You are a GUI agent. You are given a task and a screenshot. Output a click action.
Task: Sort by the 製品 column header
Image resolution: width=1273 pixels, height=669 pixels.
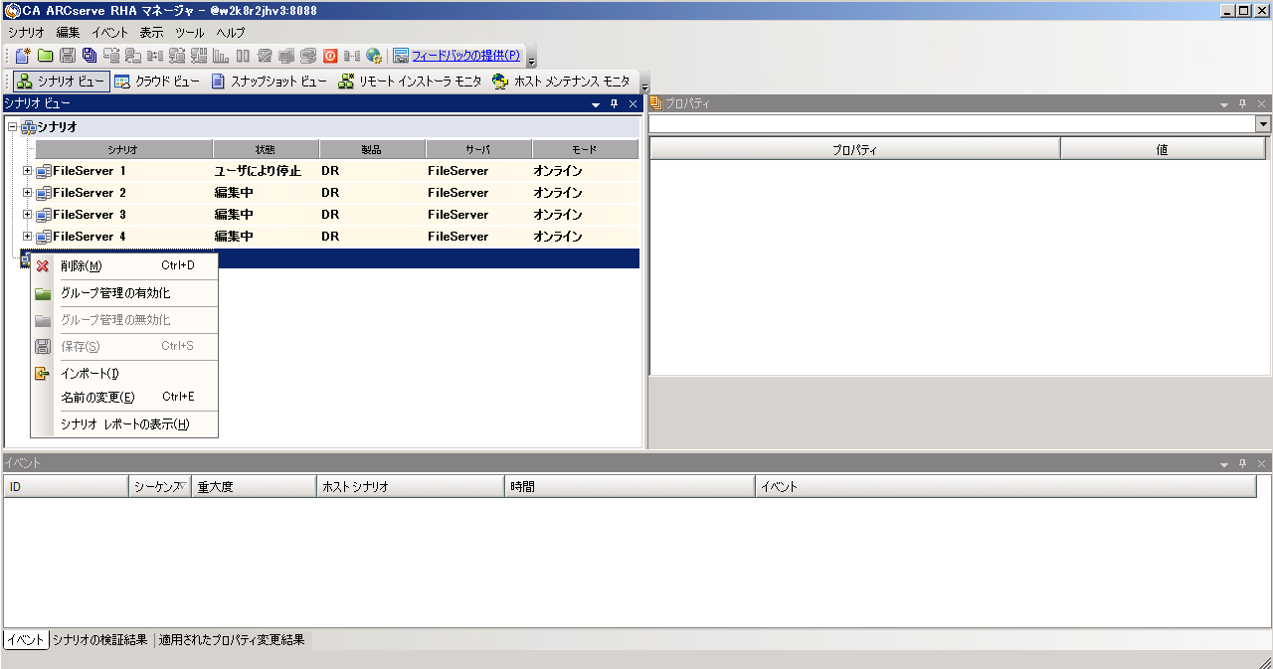tap(372, 149)
